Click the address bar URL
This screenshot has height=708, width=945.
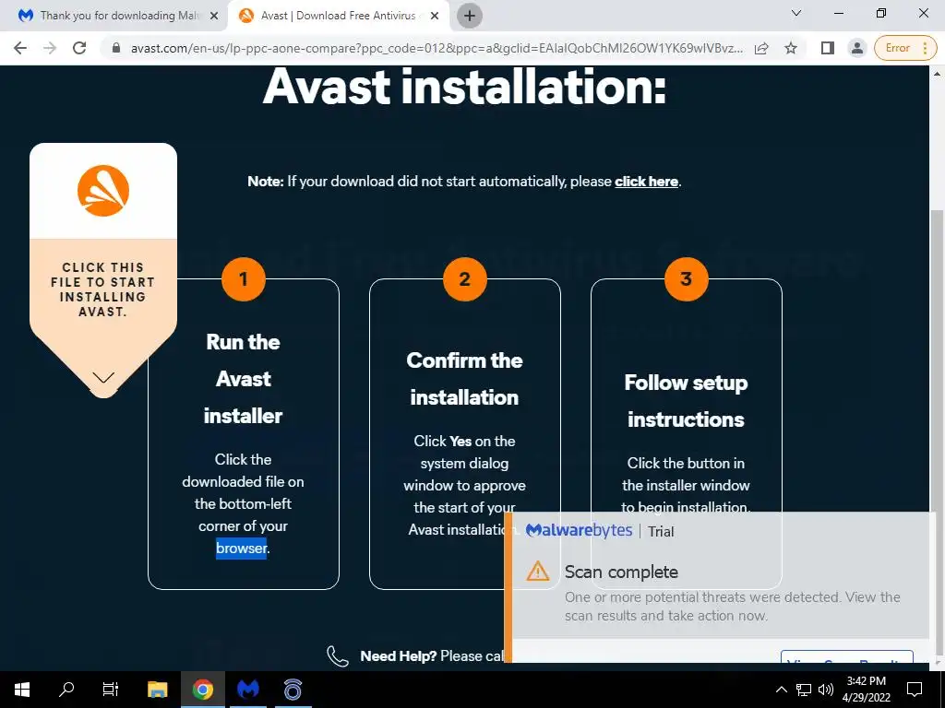[x=437, y=48]
